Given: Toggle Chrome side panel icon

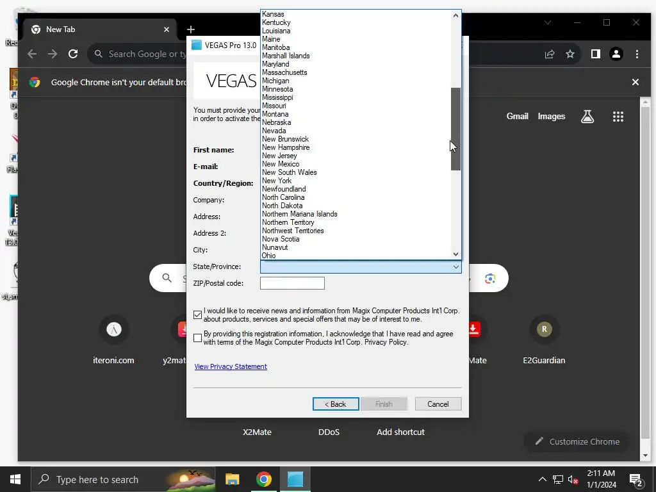Looking at the screenshot, I should (596, 54).
